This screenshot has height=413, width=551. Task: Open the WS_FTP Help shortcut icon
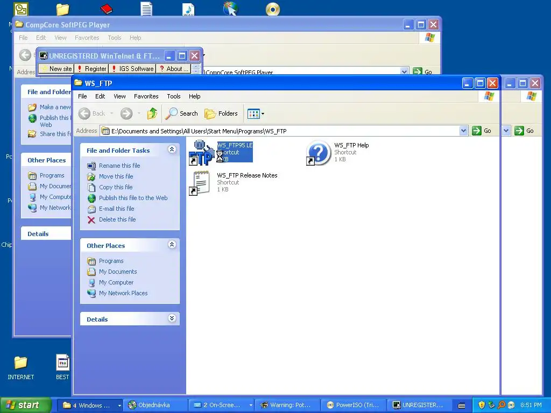click(x=319, y=153)
